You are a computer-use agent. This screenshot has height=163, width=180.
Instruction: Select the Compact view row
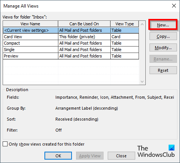tap(71, 43)
